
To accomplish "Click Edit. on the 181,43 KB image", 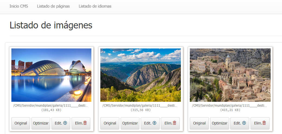I will (61, 123).
